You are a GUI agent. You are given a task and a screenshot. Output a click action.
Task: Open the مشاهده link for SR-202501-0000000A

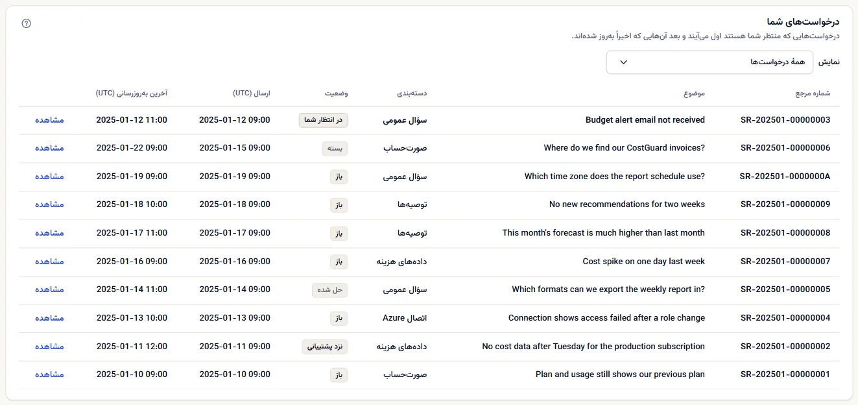(49, 177)
